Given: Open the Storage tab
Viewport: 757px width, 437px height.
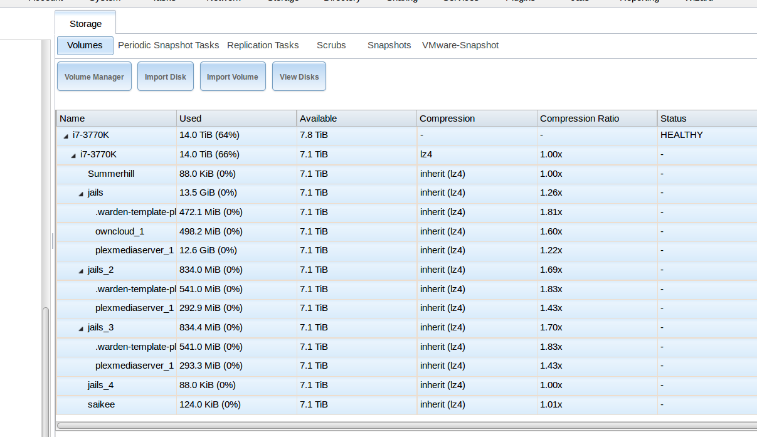Looking at the screenshot, I should point(85,23).
